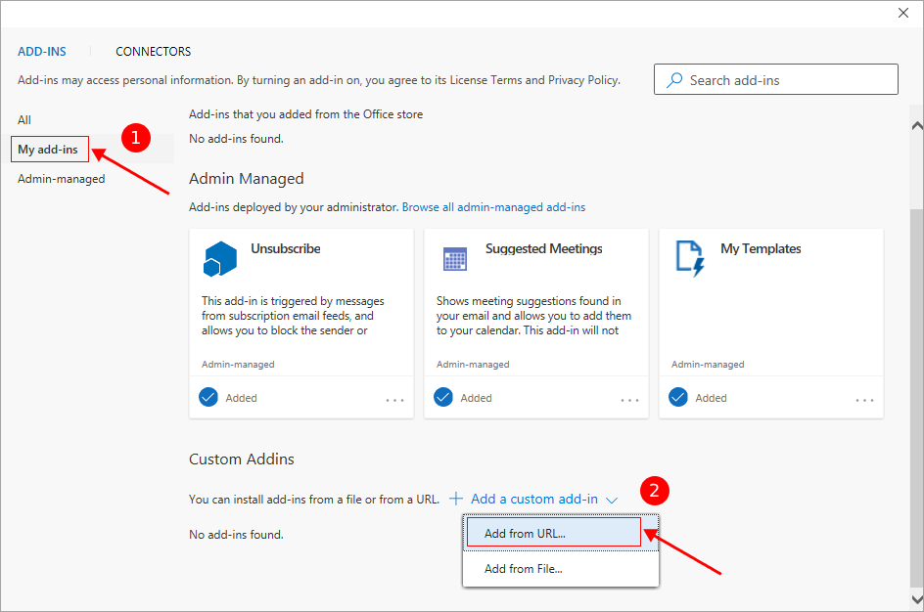Screen dimensions: 924x612
Task: Select Admin-managed in left sidebar
Action: [x=61, y=179]
